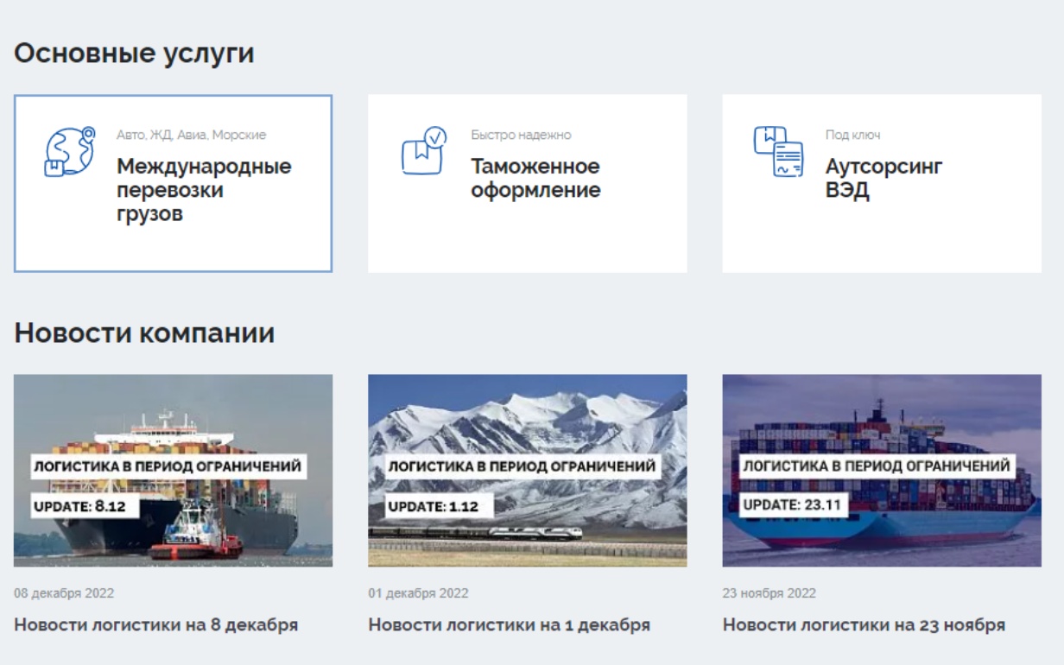Screen dimensions: 1064x665
Task: Click the 'Авто, ЖД, Авиа, Морские' subtitle text
Action: 191,135
